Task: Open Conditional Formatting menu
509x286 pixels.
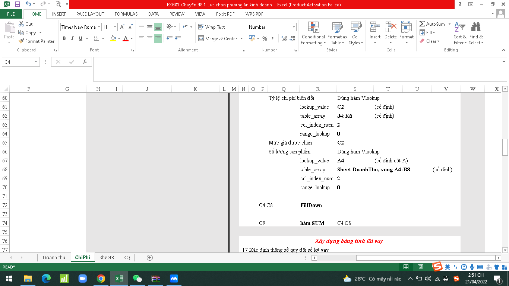Action: [313, 34]
